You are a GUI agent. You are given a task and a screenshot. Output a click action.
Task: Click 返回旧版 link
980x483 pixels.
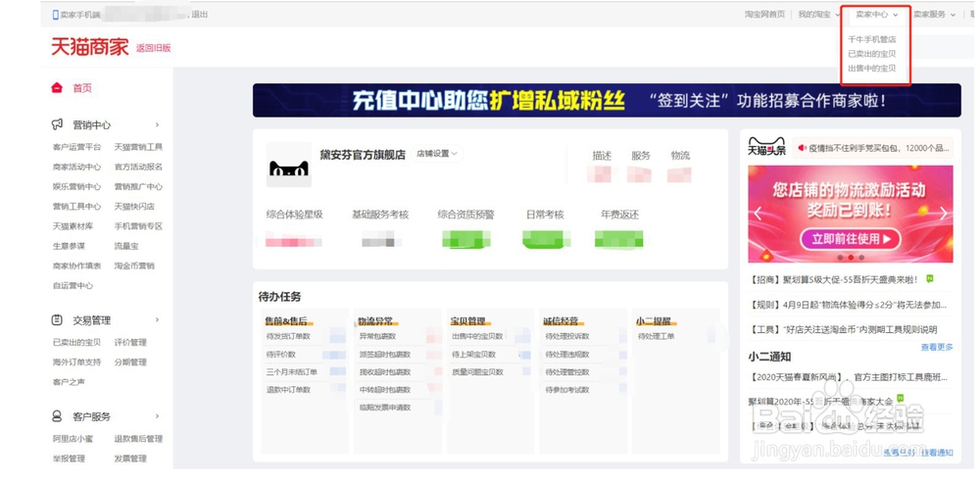tap(153, 48)
